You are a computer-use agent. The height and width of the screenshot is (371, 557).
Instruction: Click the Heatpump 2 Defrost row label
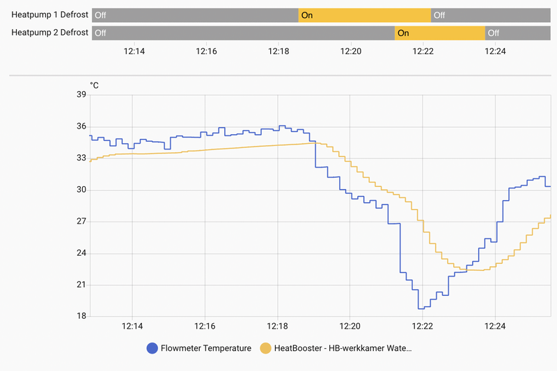tap(49, 33)
